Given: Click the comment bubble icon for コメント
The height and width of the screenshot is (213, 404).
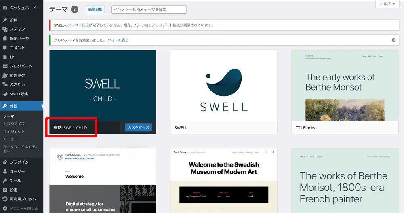Looking at the screenshot, I should click(x=5, y=48).
